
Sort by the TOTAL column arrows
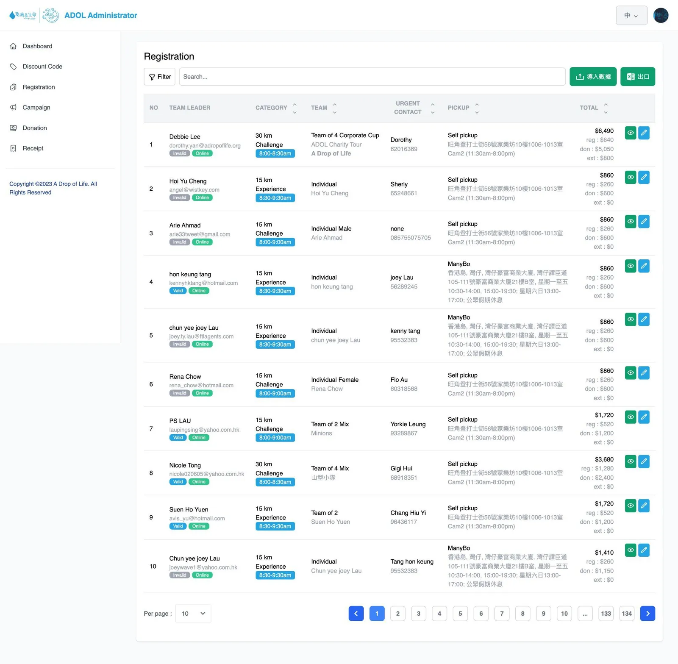tap(606, 108)
